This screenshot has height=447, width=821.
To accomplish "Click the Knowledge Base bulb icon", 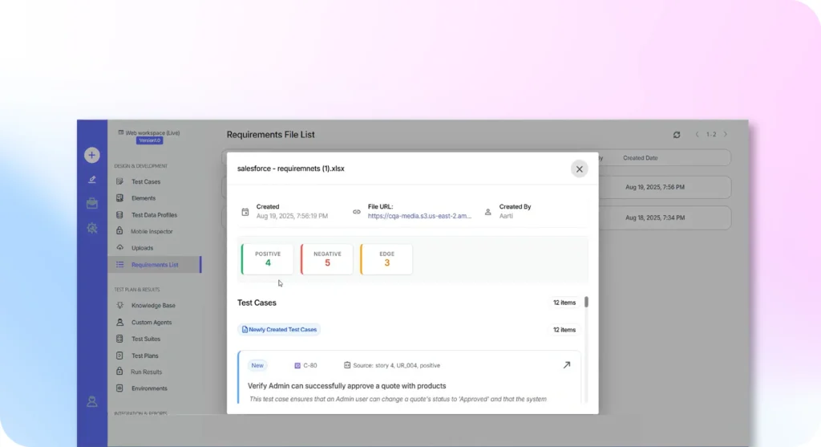I will coord(120,305).
